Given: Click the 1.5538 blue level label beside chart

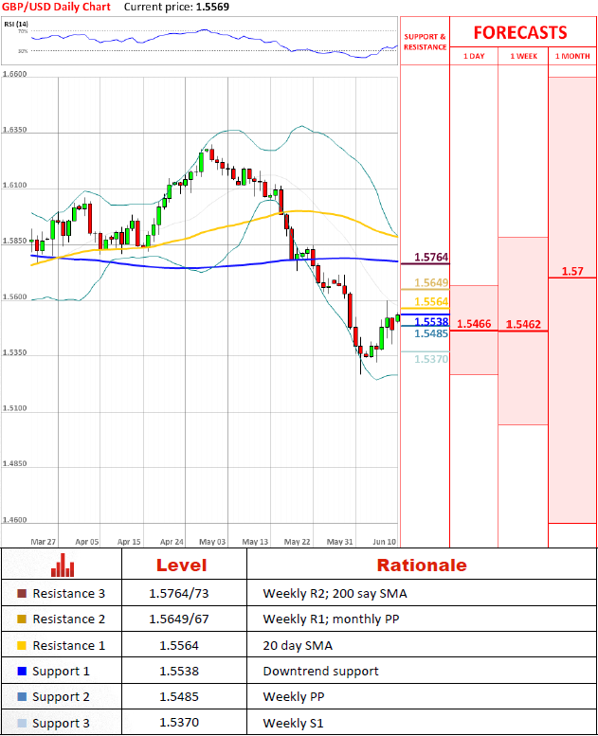Looking at the screenshot, I should (431, 321).
